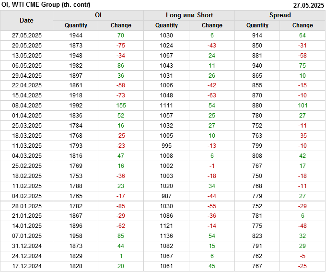Select the Change subheader under Spread
This screenshot has width=326, height=272.
(303, 25)
